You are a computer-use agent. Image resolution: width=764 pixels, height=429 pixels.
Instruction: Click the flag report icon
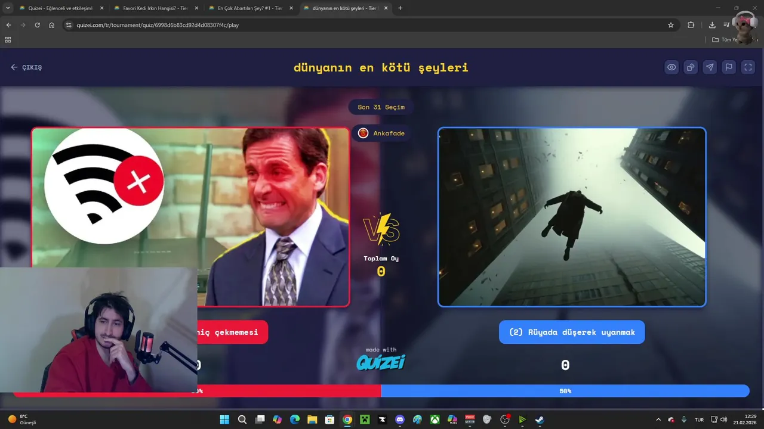coord(729,67)
